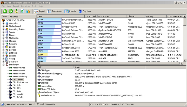Click the horizontal scrollbar right arrow

click(182, 63)
